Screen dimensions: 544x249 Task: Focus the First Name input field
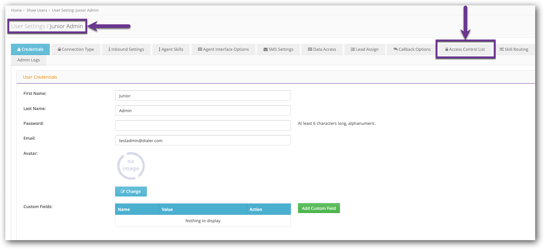click(203, 96)
